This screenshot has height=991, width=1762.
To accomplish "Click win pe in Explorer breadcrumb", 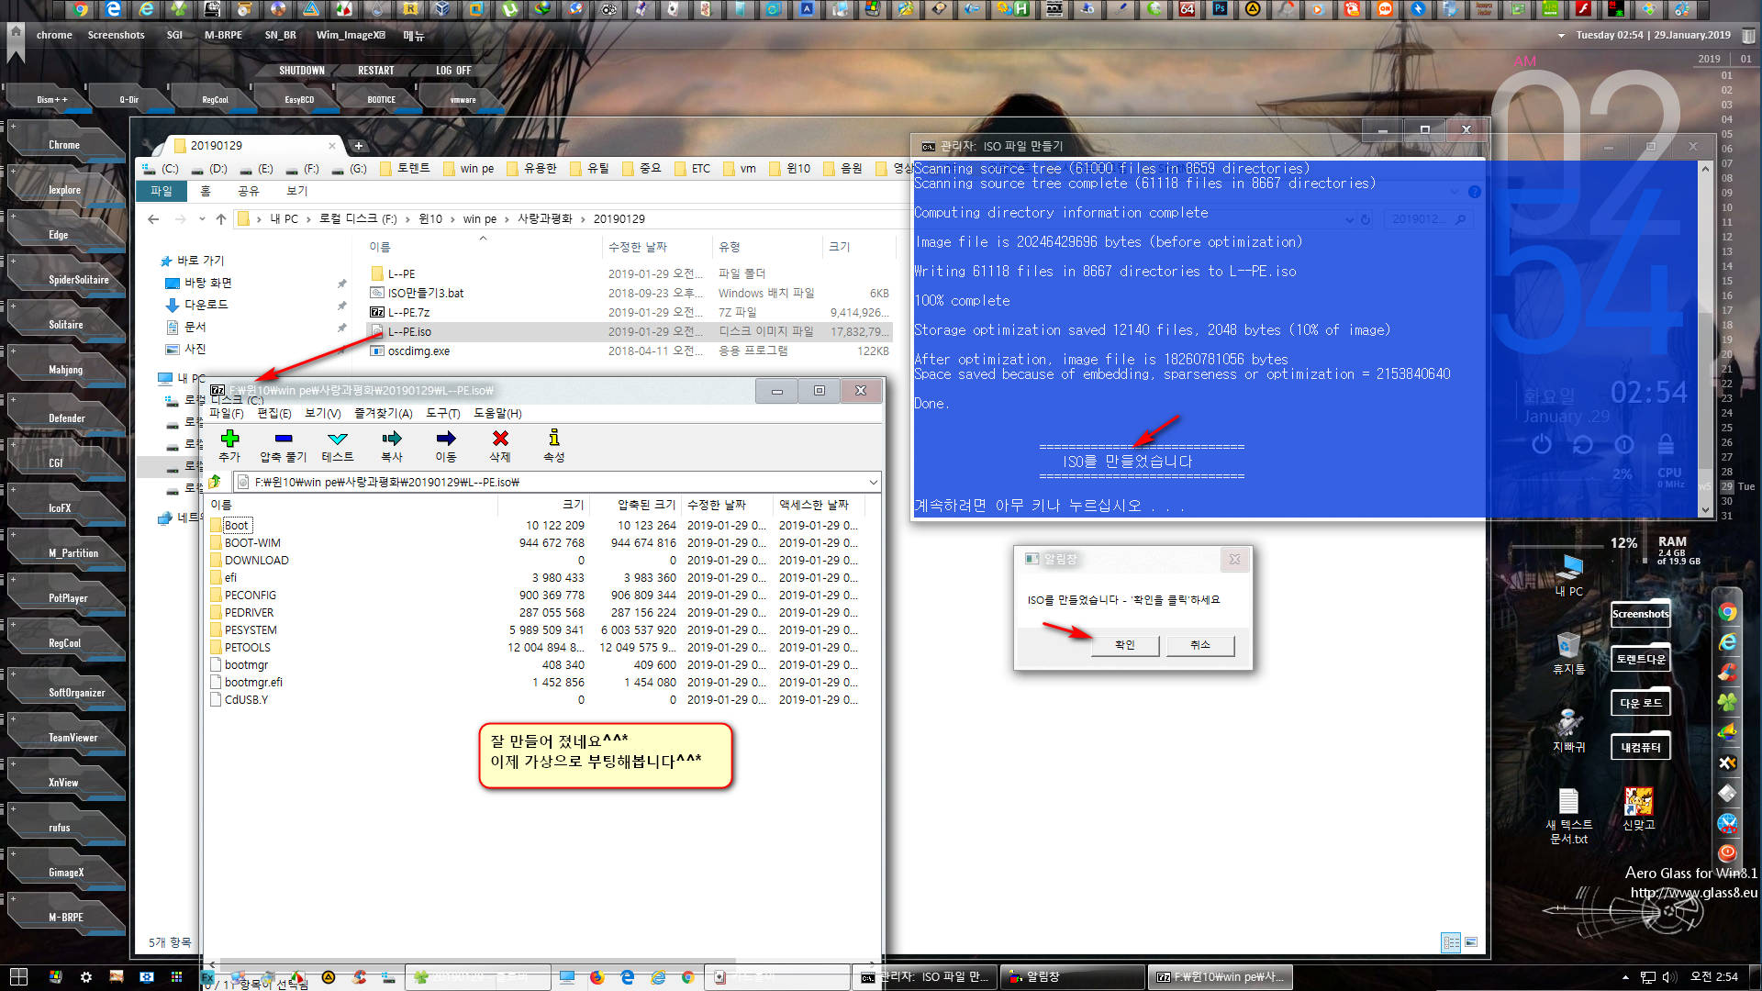I will point(480,219).
